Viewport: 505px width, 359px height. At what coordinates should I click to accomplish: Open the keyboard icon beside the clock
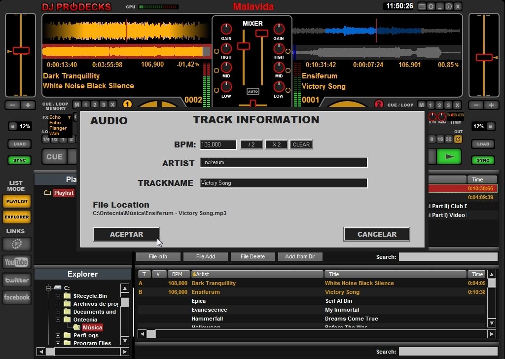pyautogui.click(x=422, y=6)
